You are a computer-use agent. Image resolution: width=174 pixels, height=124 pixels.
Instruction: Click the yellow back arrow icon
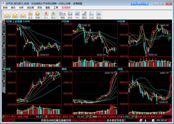[7, 15]
